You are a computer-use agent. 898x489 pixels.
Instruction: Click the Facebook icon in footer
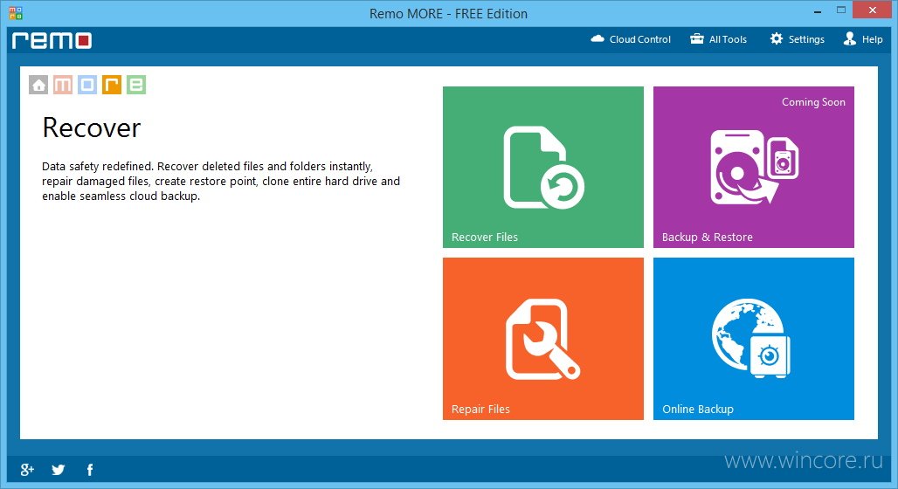pos(89,470)
